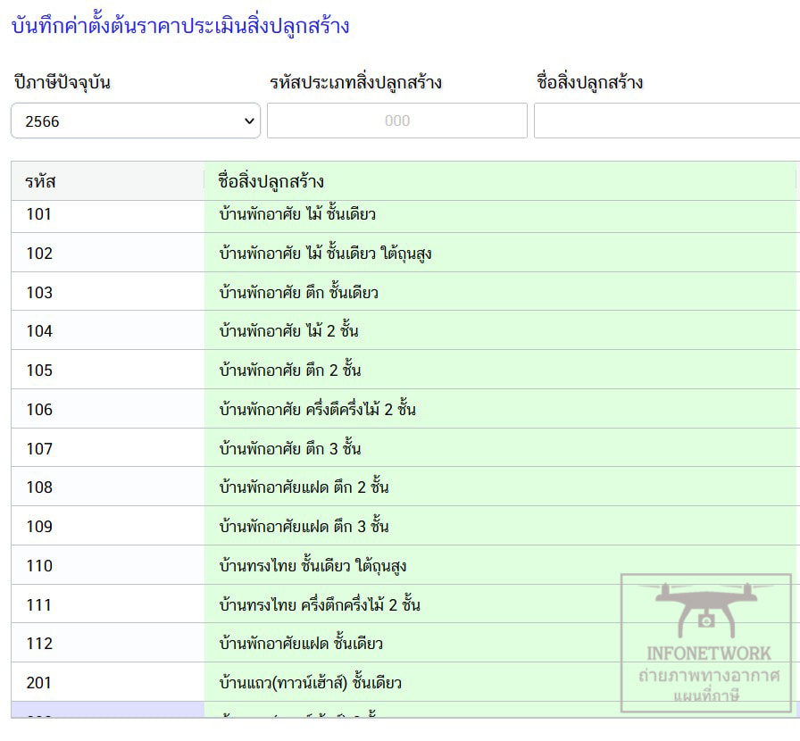Click name บ้านพักอาศัย ไม้ 2 ชั้น
The image size is (800, 741).
(x=288, y=330)
